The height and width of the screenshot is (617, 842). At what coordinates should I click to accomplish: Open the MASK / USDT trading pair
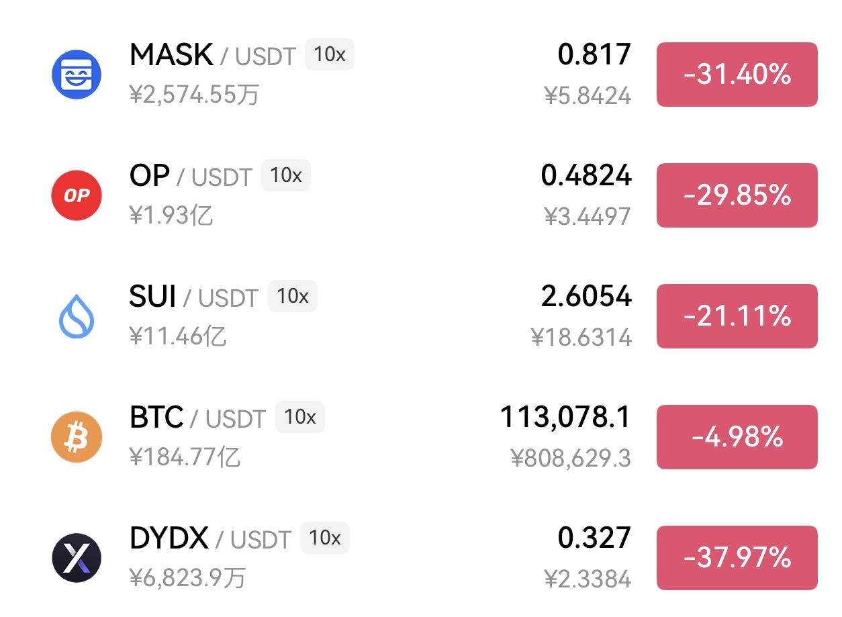212,55
